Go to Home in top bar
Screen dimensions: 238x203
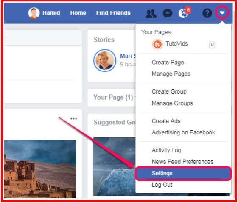[78, 13]
